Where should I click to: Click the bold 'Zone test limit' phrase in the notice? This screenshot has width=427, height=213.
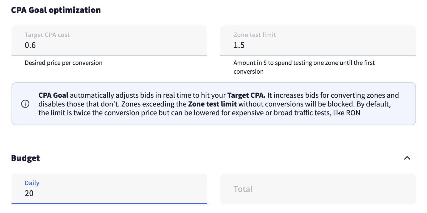(212, 104)
